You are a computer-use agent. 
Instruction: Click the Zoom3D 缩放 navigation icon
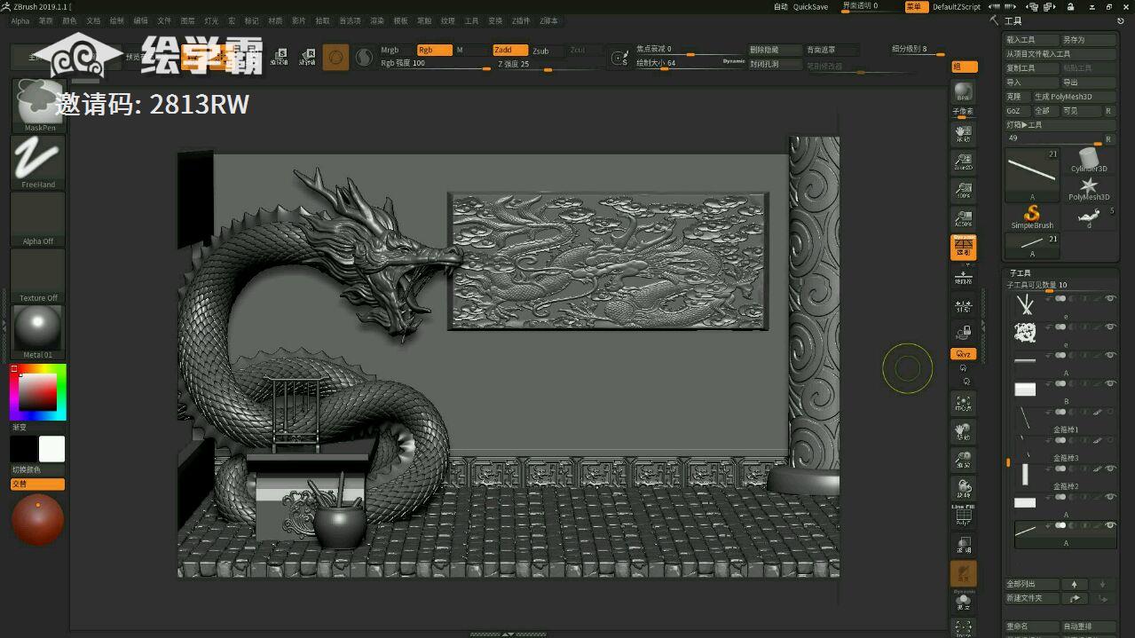[963, 460]
